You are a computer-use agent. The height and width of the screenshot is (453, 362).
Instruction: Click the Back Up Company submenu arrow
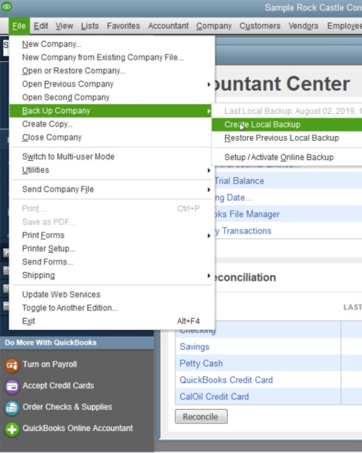(x=209, y=111)
